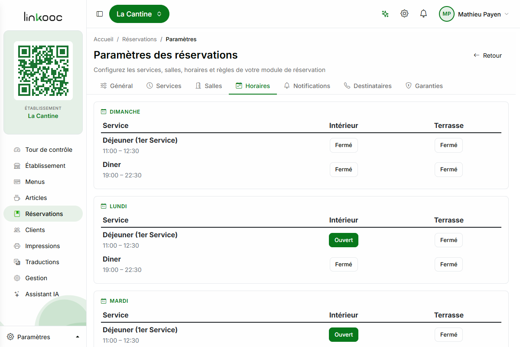This screenshot has height=347, width=520.
Task: Toggle Dimanche Diner Intérieur Fermé button
Action: pyautogui.click(x=344, y=170)
